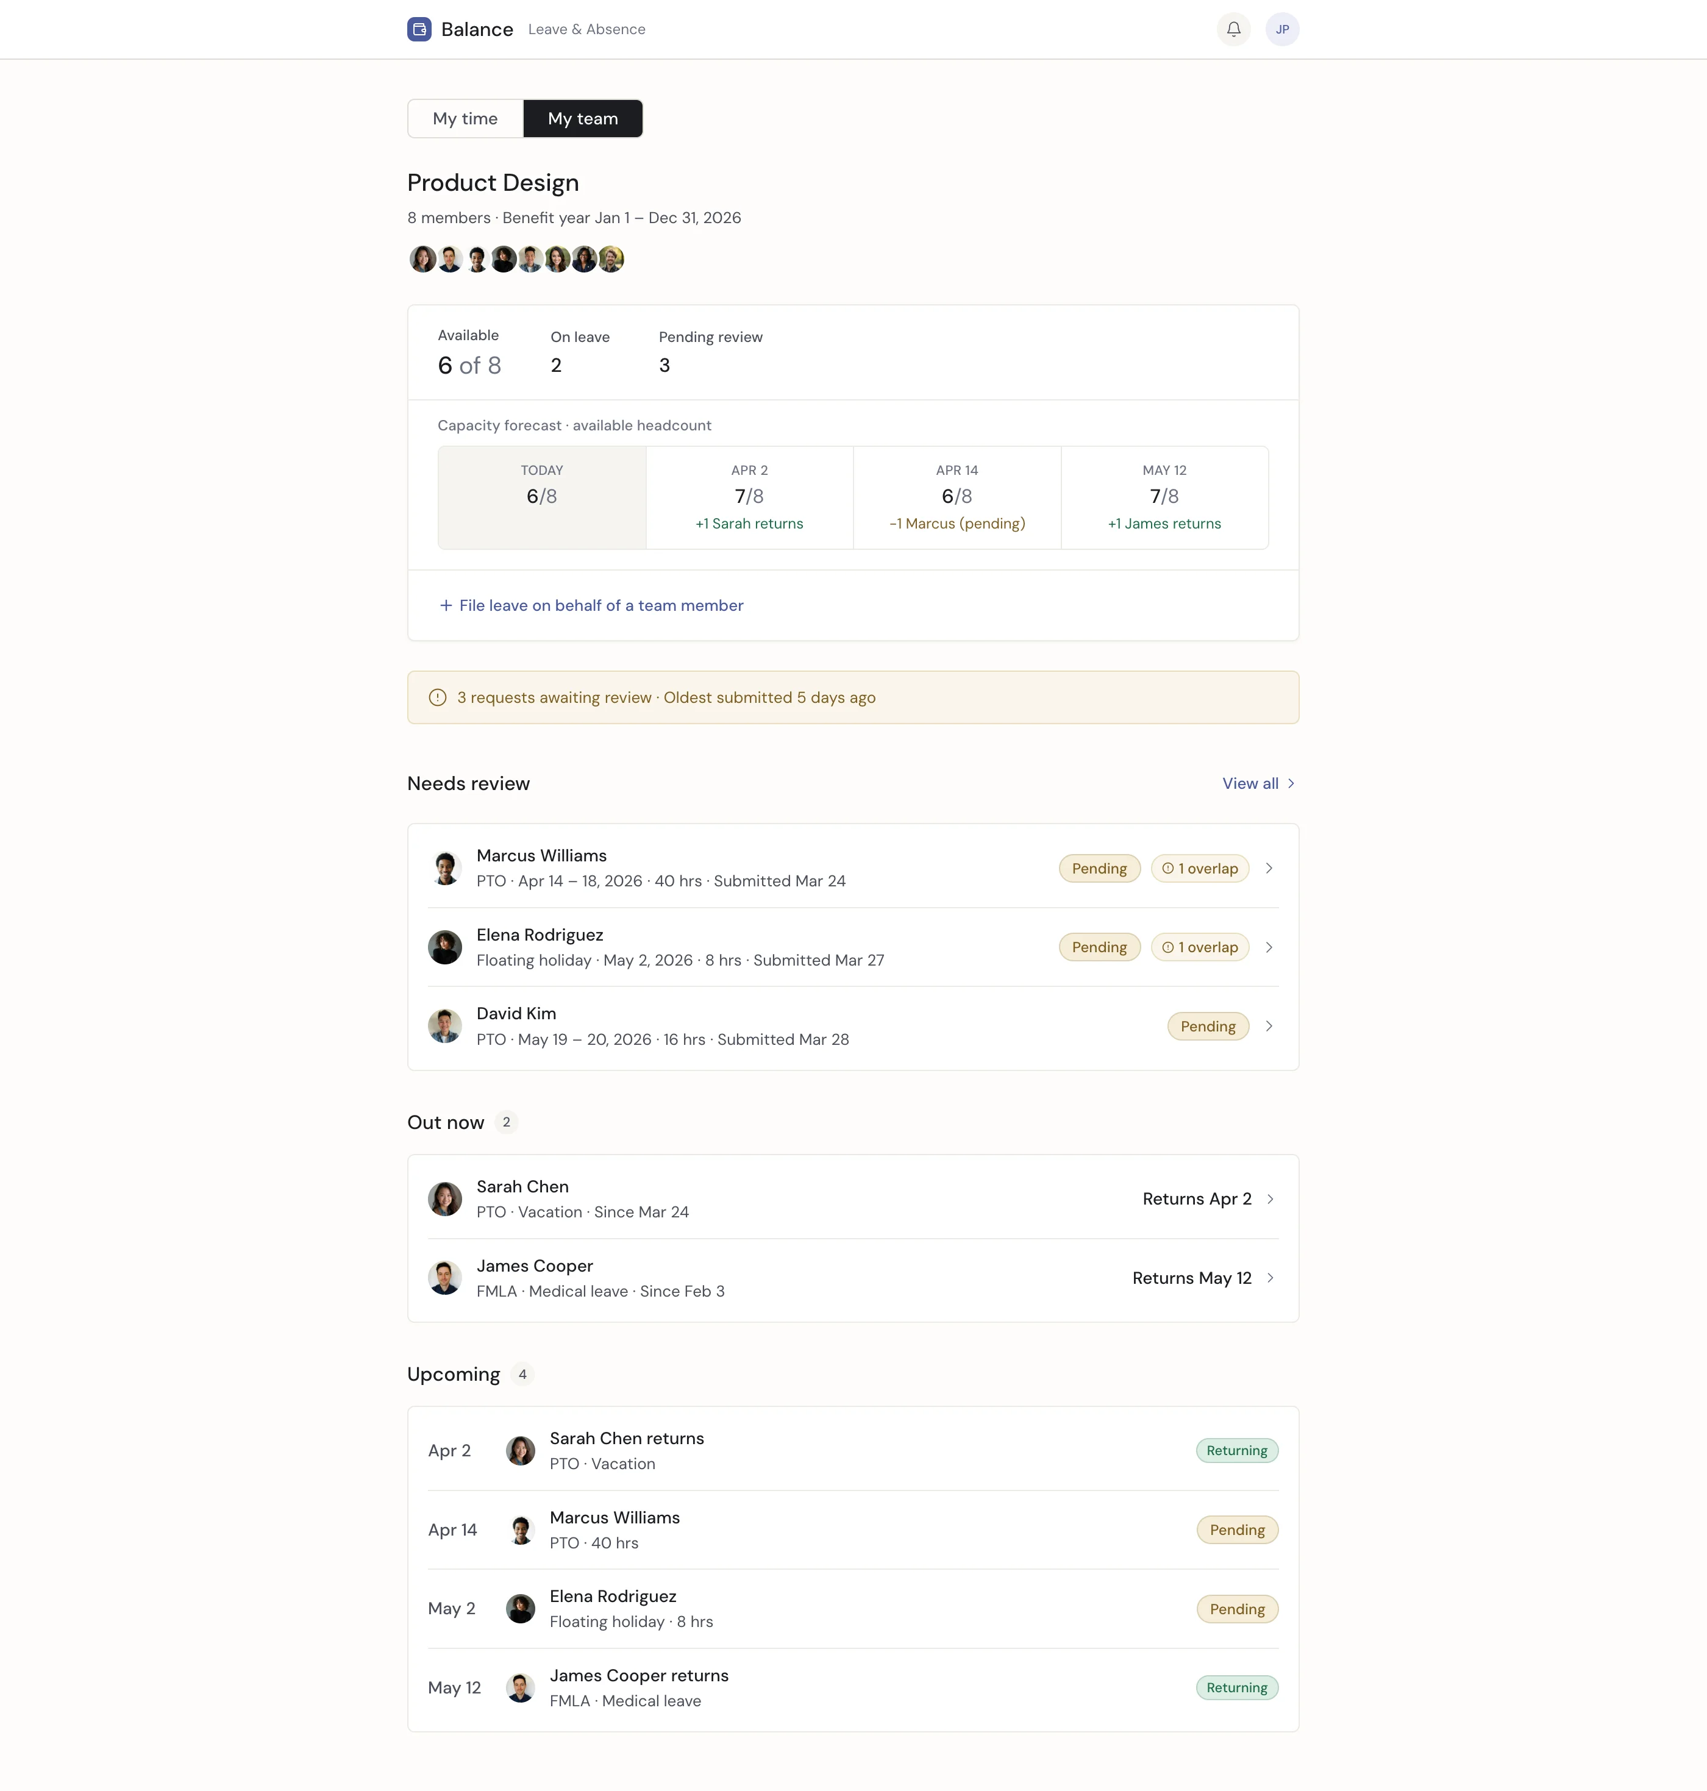The image size is (1707, 1791).
Task: Click Elena Rodriguez's 1 overlap badge
Action: click(1199, 947)
